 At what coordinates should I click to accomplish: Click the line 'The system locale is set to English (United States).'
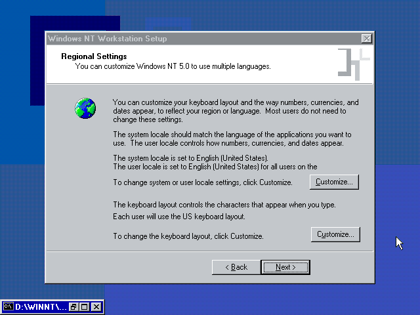pyautogui.click(x=190, y=158)
